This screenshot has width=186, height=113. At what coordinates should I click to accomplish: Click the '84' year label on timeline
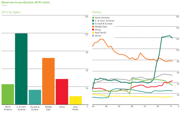(93, 107)
